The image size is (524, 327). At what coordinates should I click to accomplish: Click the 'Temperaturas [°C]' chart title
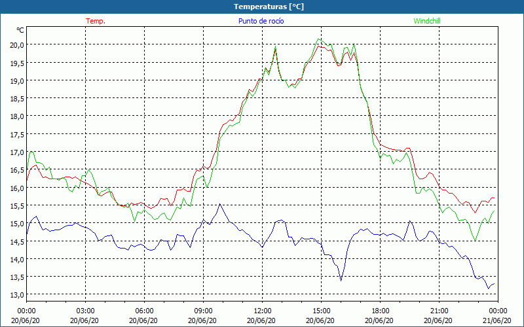click(x=269, y=7)
